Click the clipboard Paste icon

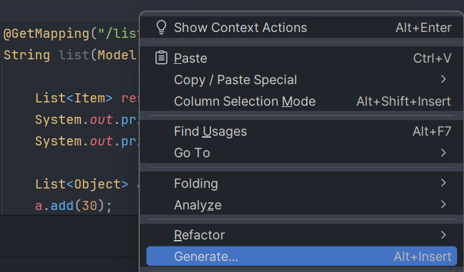pyautogui.click(x=161, y=58)
